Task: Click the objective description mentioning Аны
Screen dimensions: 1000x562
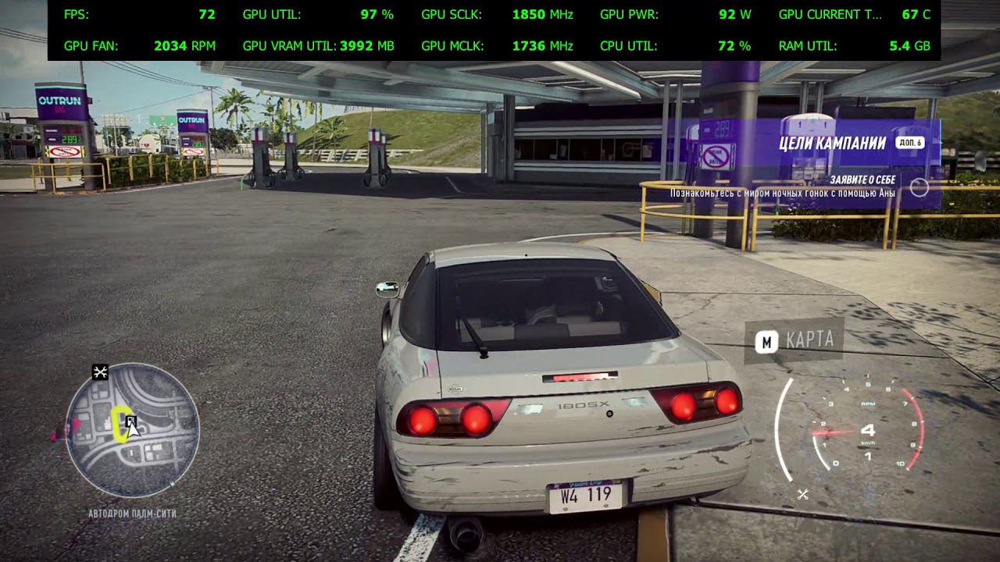Action: (782, 192)
